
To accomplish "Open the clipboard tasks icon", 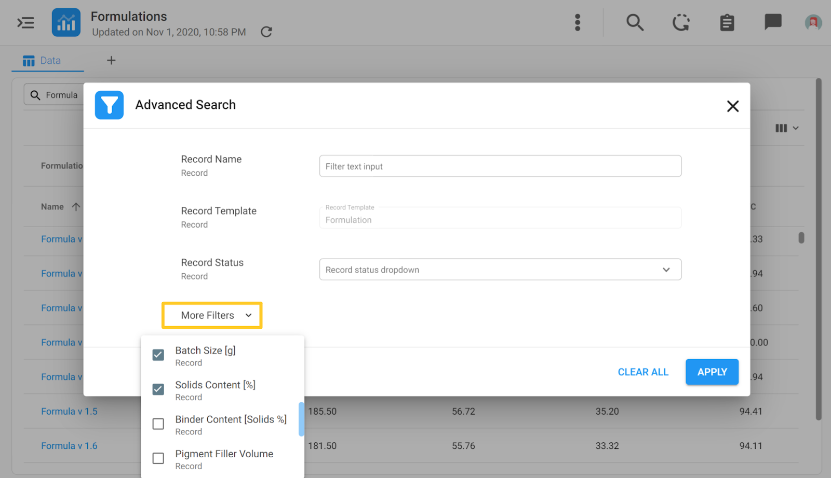I will (727, 23).
